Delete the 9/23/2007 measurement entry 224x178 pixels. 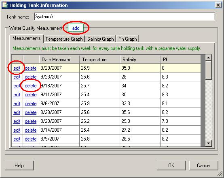(x=31, y=77)
